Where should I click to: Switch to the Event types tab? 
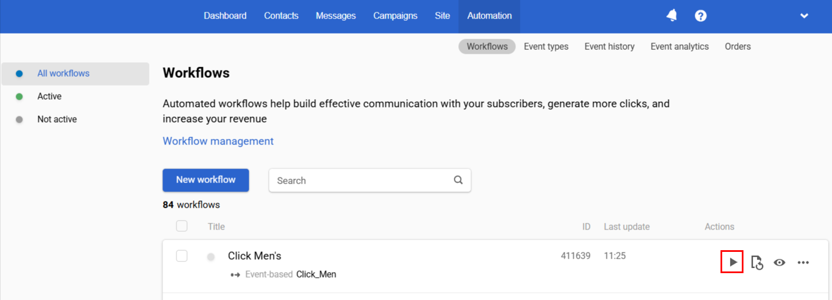(x=546, y=46)
